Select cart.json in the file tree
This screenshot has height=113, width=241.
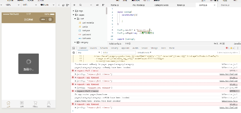[86, 31]
